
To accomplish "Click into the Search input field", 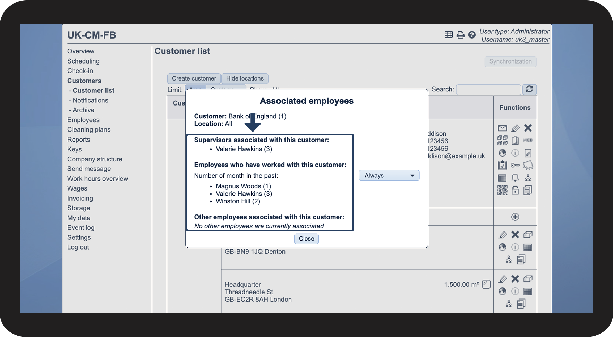I will [488, 90].
